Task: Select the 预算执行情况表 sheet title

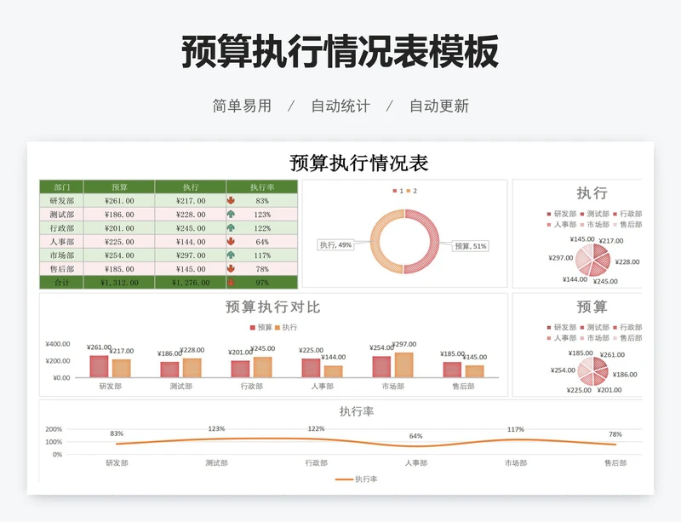Action: (358, 163)
